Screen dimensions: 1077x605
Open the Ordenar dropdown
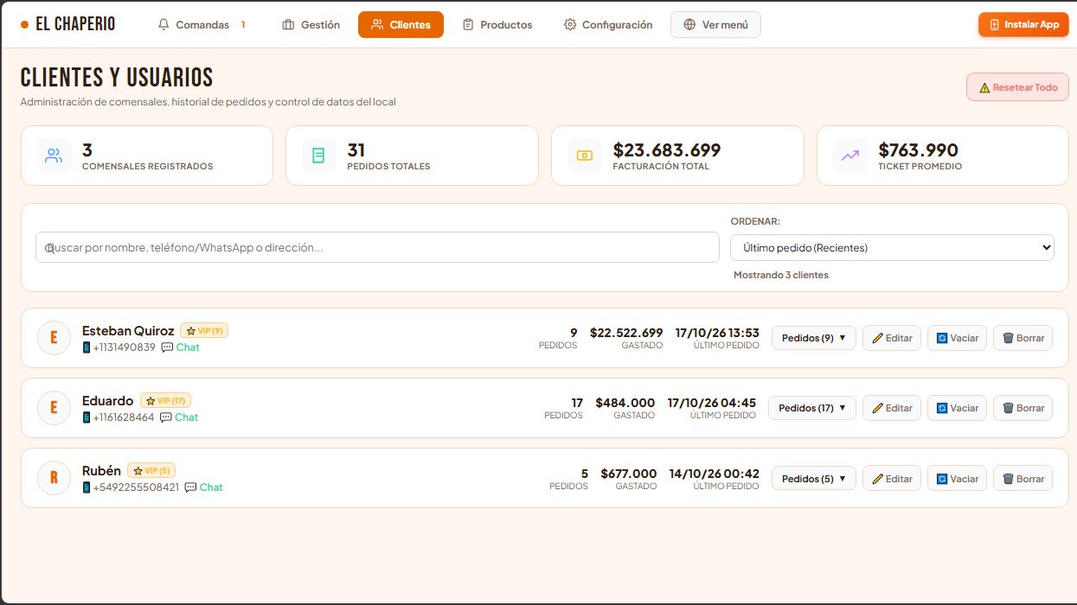click(892, 247)
